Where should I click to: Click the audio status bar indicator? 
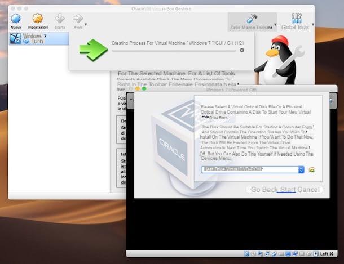click(x=260, y=254)
